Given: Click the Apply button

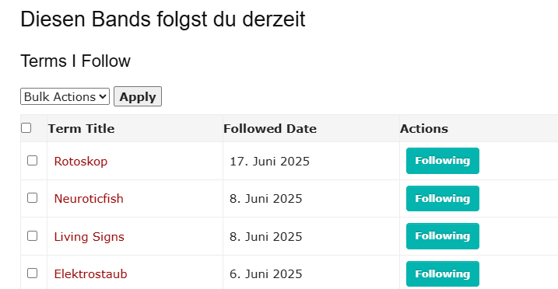Looking at the screenshot, I should (138, 96).
